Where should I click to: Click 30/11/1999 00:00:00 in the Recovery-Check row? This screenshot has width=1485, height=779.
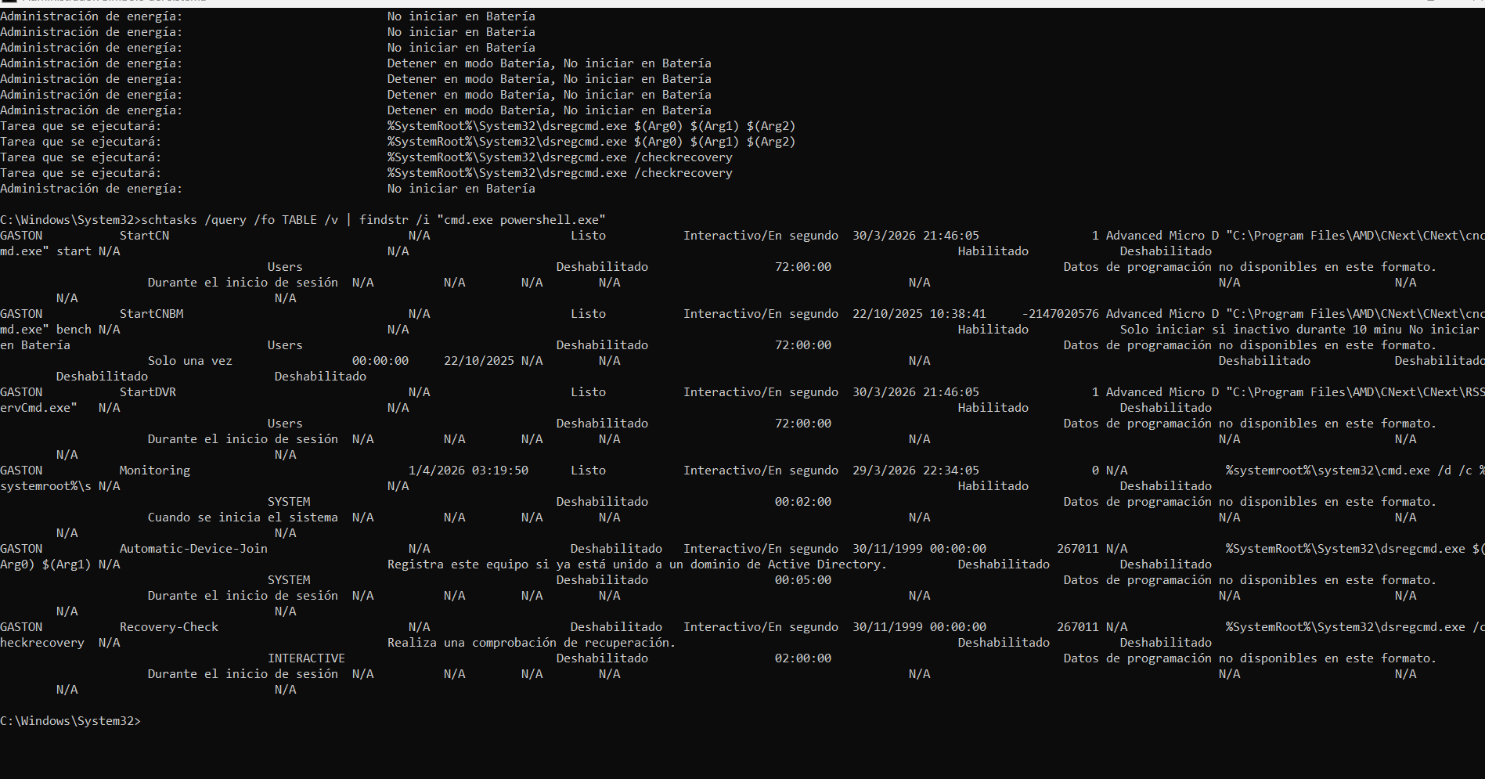pyautogui.click(x=919, y=627)
